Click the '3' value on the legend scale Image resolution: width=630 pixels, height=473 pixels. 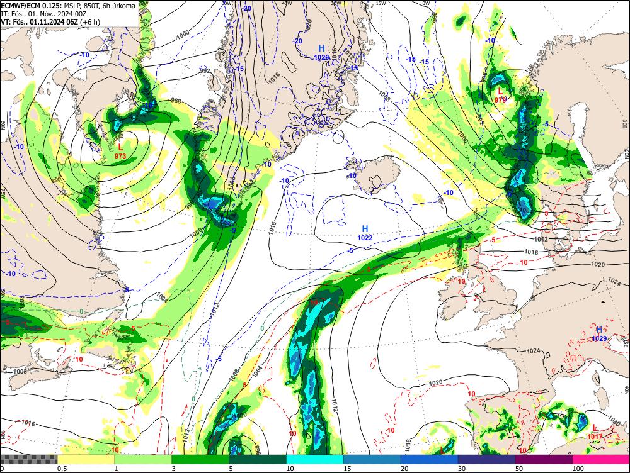click(x=174, y=469)
